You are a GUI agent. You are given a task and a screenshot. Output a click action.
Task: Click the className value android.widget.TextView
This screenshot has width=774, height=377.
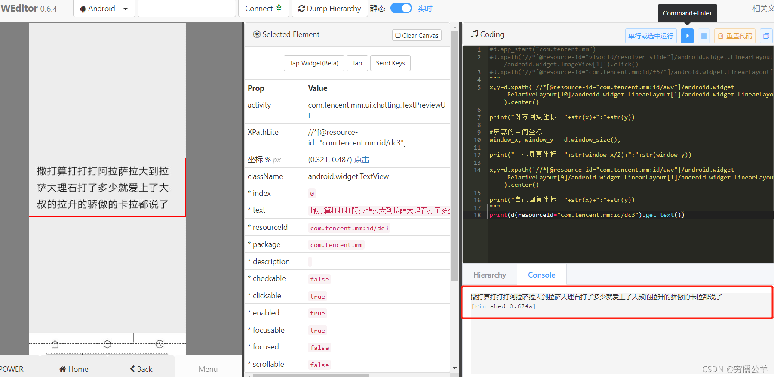[x=348, y=176]
